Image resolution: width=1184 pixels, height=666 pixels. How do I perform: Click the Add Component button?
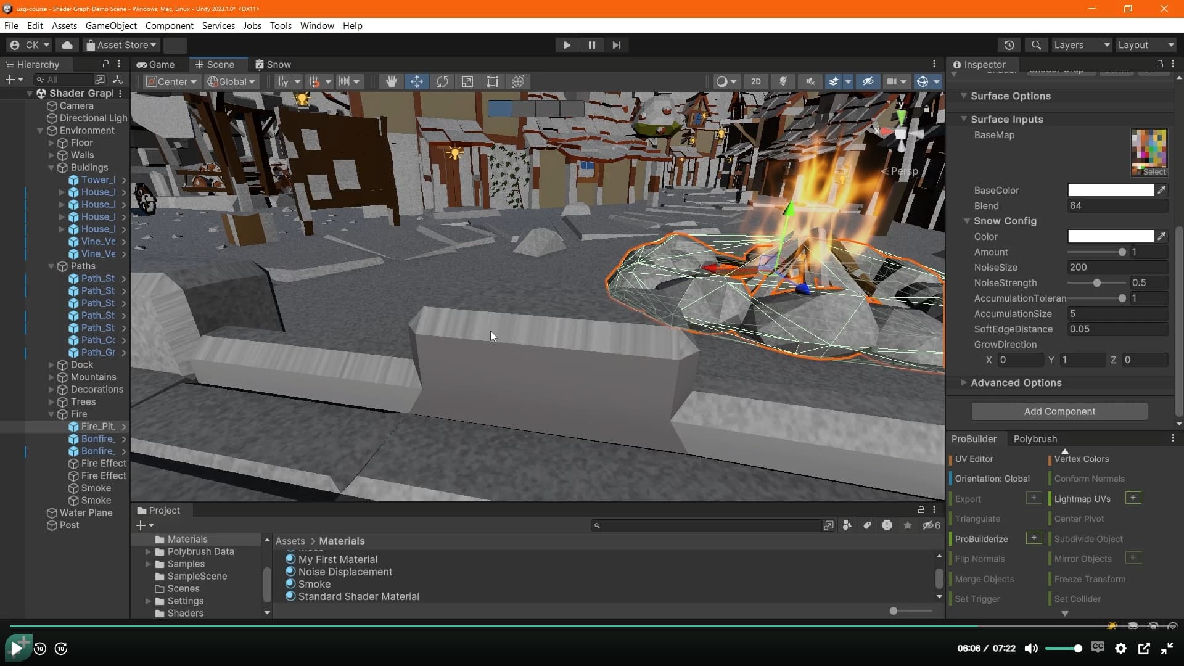click(1059, 411)
